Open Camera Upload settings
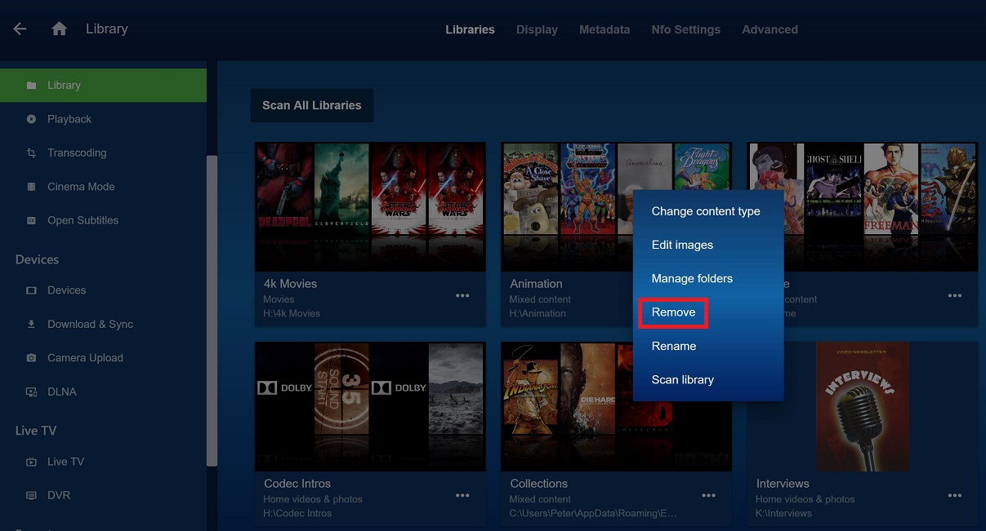The height and width of the screenshot is (531, 986). click(31, 357)
